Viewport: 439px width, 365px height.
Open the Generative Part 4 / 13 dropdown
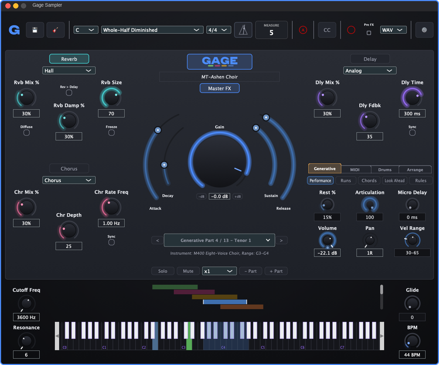tap(219, 241)
